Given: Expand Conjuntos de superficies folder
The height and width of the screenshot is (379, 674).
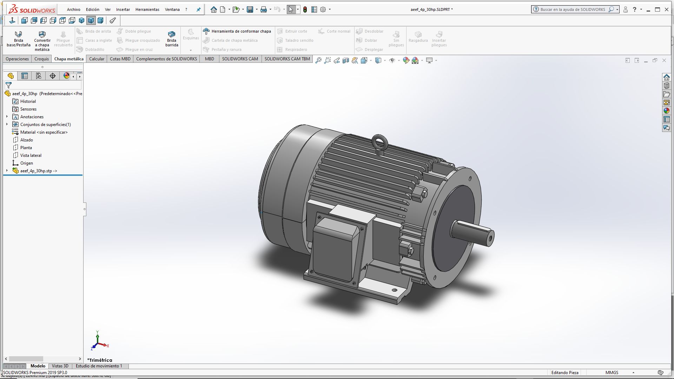Looking at the screenshot, I should point(7,124).
